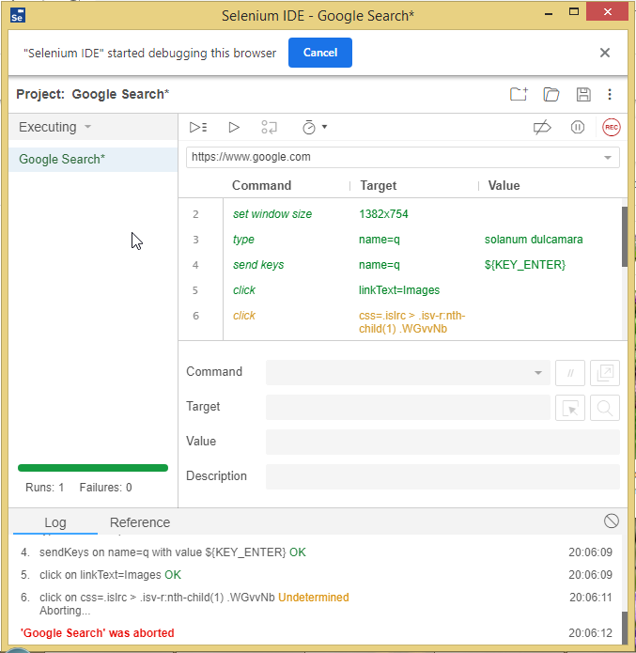Run current test play icon
This screenshot has height=653, width=636.
[x=234, y=127]
